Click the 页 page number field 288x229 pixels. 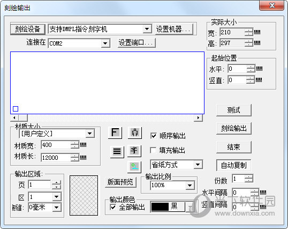tap(40, 184)
